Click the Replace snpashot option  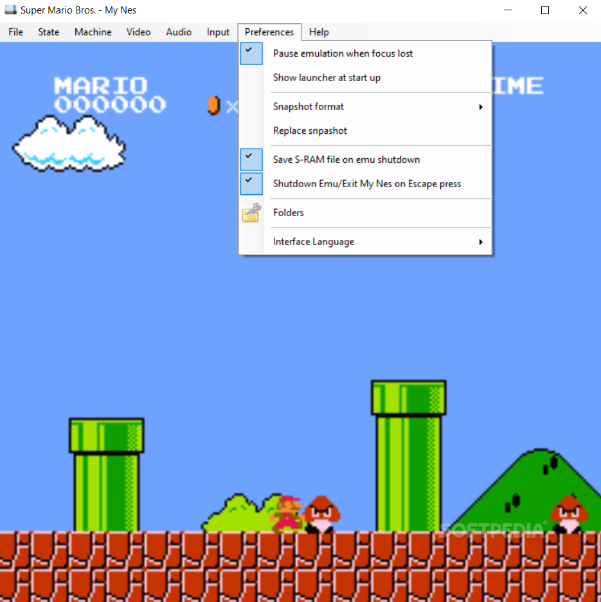click(x=365, y=131)
